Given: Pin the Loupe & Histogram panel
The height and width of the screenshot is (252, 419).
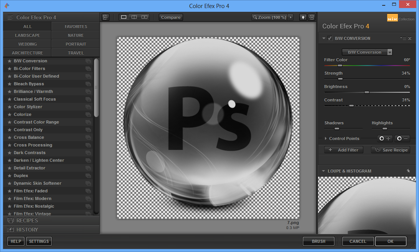Looking at the screenshot, I should tap(408, 171).
